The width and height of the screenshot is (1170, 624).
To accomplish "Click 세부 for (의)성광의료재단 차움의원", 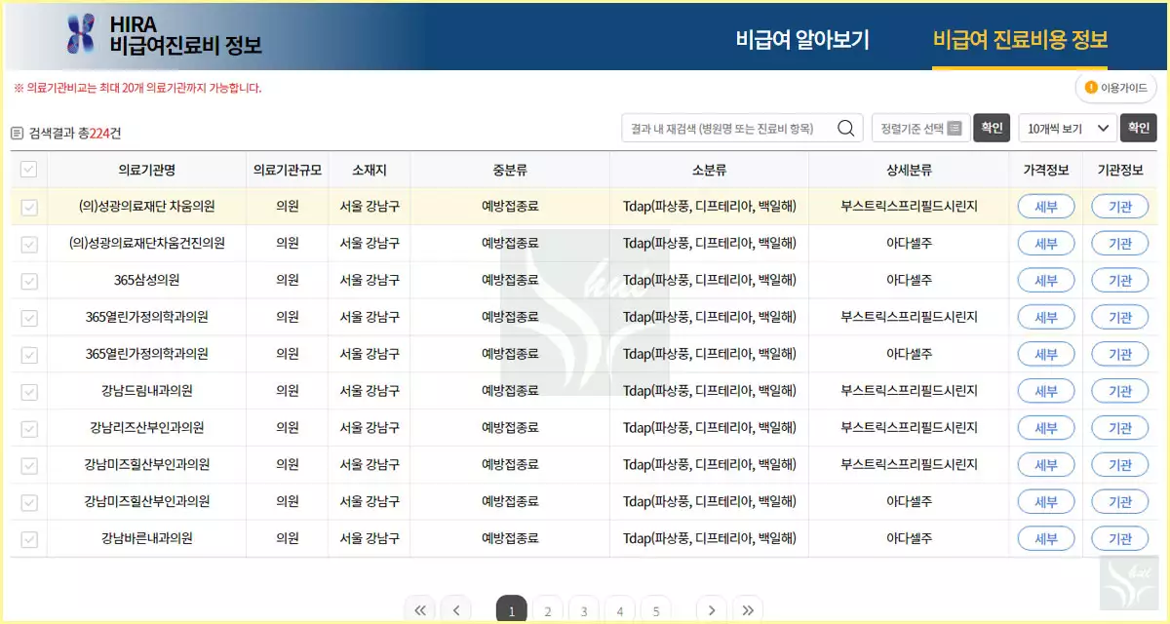I will (1046, 206).
